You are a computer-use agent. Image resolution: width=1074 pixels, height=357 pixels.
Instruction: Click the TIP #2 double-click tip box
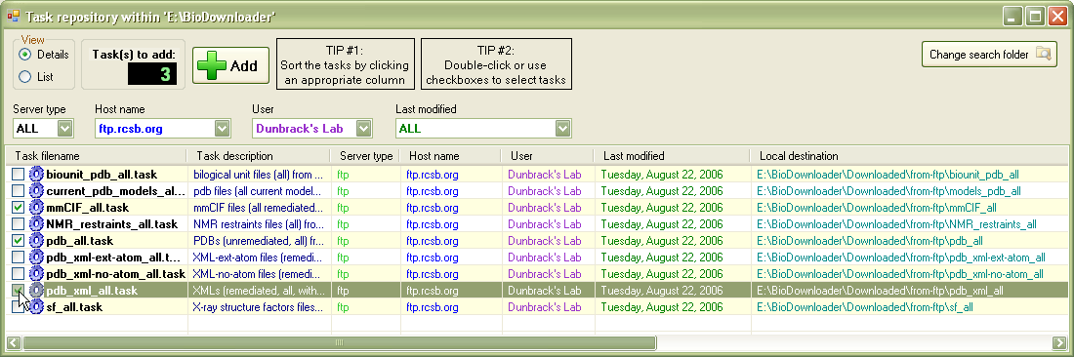click(496, 64)
